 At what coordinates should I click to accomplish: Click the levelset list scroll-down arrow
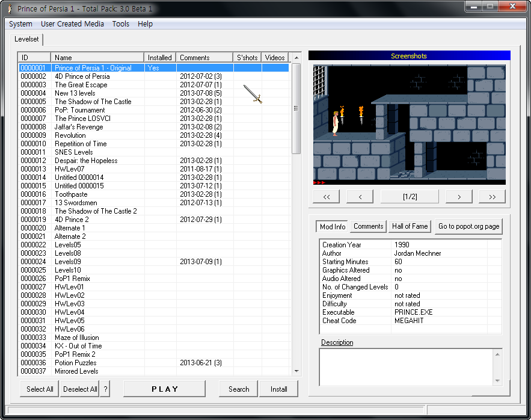296,371
